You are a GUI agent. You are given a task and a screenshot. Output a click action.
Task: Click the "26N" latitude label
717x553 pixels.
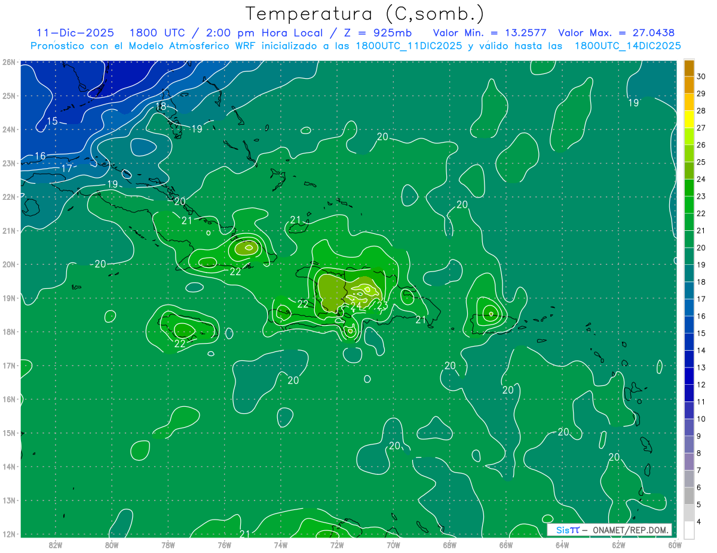(8, 62)
